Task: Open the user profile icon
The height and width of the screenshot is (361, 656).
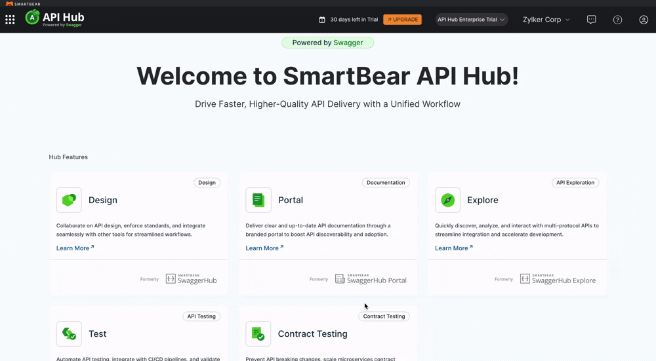Action: point(644,20)
